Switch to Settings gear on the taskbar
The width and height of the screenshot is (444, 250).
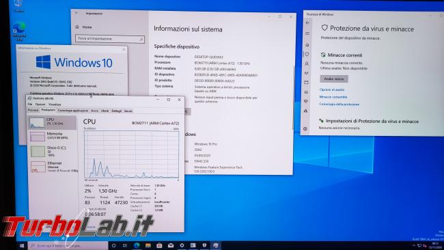pyautogui.click(x=182, y=245)
